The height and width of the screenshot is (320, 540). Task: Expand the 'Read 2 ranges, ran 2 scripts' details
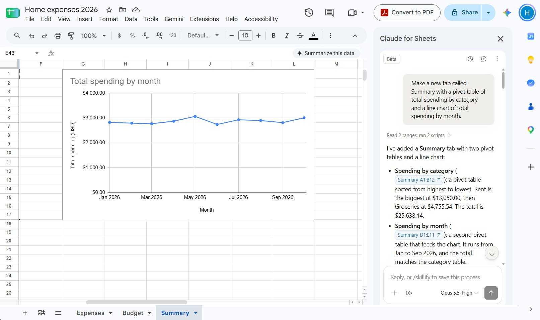pyautogui.click(x=418, y=135)
